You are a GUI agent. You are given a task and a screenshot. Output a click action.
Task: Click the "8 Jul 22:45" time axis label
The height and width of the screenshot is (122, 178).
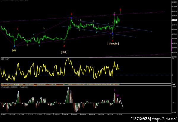click(12, 115)
